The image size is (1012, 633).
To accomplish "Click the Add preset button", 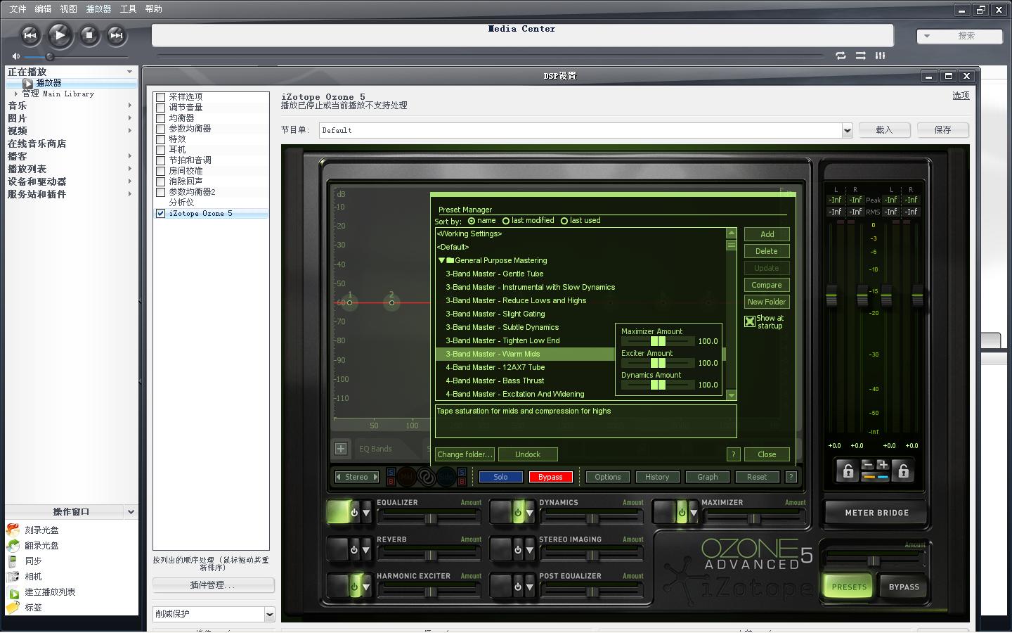I will point(767,234).
